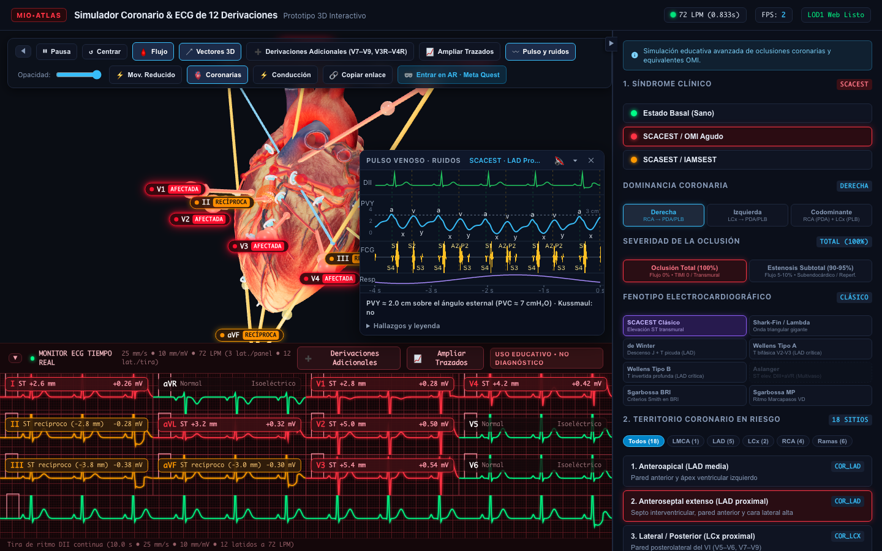
Task: Select SCASEST / IAMSEST syndrome
Action: click(x=747, y=160)
